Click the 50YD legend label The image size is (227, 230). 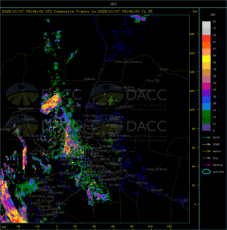(216, 138)
